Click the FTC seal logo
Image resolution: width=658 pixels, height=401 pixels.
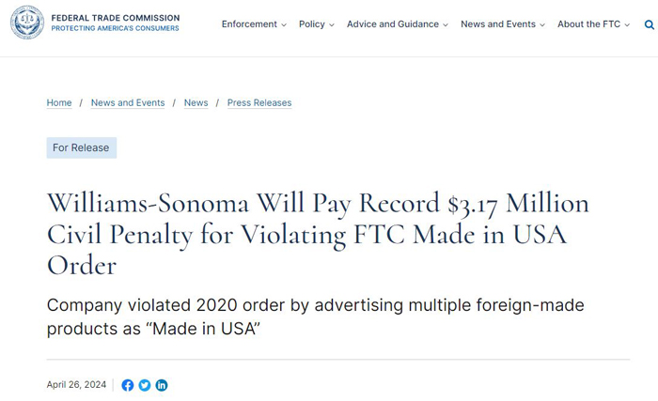[x=27, y=23]
